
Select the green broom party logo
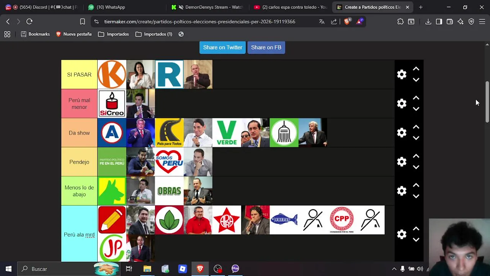(x=284, y=133)
